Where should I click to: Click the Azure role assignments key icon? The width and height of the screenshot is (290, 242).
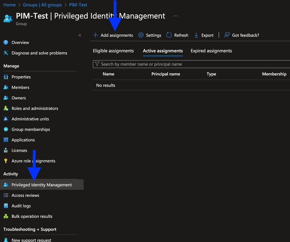pyautogui.click(x=6, y=161)
